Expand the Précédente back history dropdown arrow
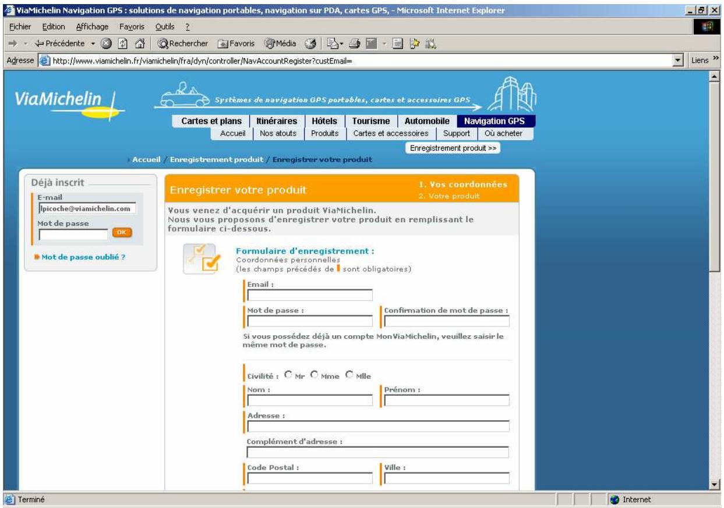This screenshot has height=508, width=724. tap(93, 44)
